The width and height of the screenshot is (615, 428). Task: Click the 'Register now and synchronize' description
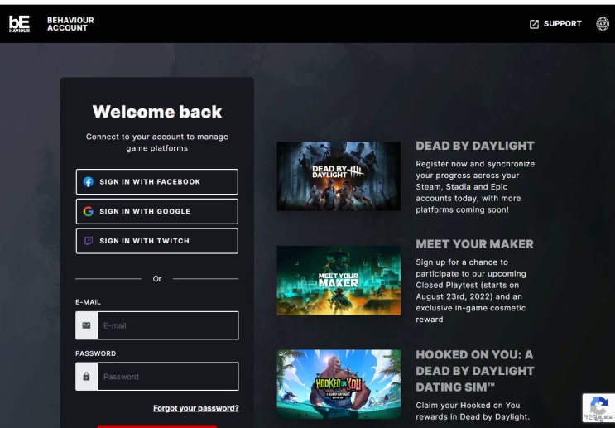tap(475, 187)
